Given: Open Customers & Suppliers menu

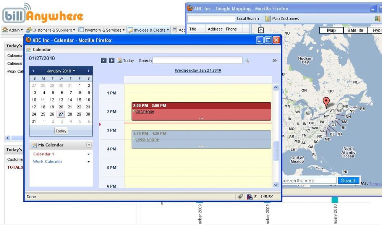Looking at the screenshot, I should [50, 30].
